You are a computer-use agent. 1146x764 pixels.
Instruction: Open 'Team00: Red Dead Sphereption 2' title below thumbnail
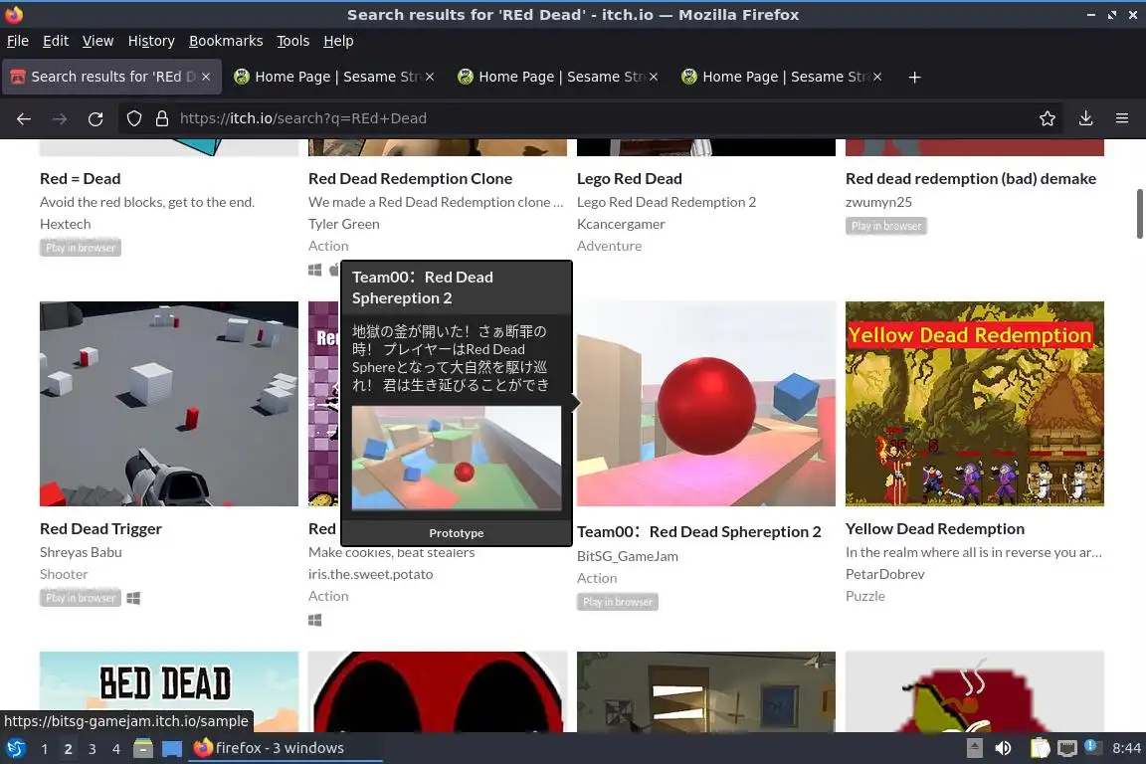[x=698, y=531]
